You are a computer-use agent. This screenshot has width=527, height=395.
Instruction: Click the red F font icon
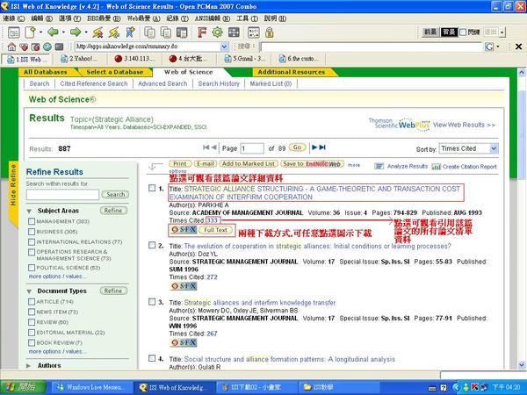[x=202, y=32]
